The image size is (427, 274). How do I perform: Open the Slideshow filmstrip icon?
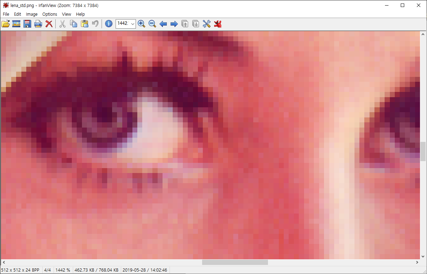tap(16, 24)
